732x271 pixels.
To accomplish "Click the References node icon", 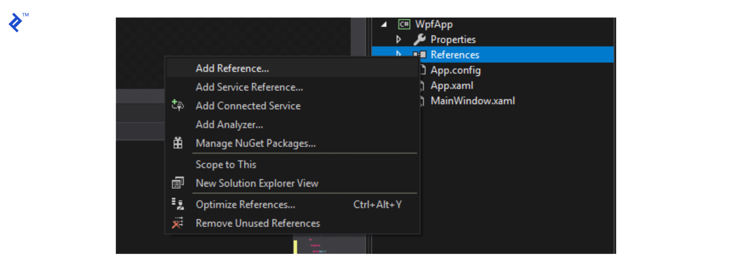I will coord(420,54).
